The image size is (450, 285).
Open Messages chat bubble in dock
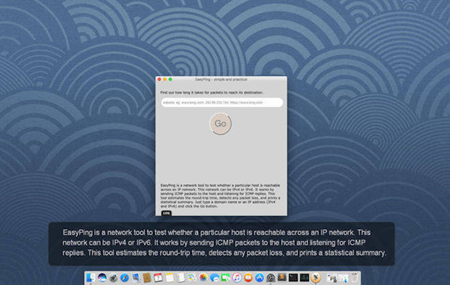point(214,277)
